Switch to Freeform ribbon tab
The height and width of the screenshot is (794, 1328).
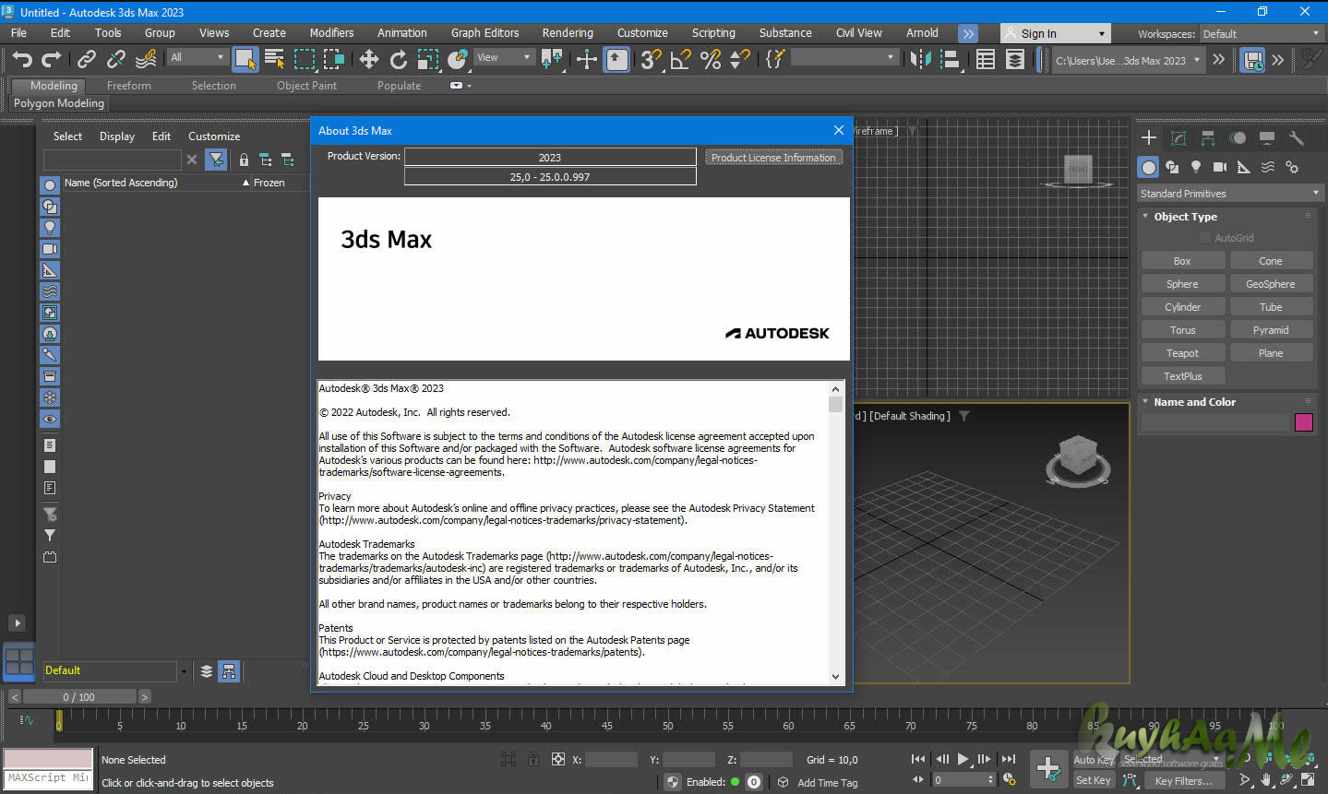click(x=129, y=86)
